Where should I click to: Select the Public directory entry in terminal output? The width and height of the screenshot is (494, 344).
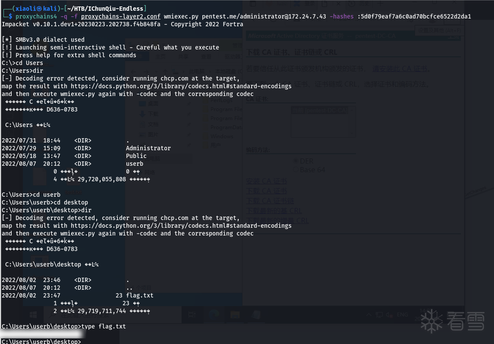[x=136, y=156]
